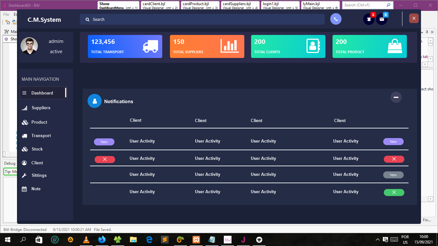The image size is (438, 246).
Task: Open Firefox from the taskbar
Action: 102,240
